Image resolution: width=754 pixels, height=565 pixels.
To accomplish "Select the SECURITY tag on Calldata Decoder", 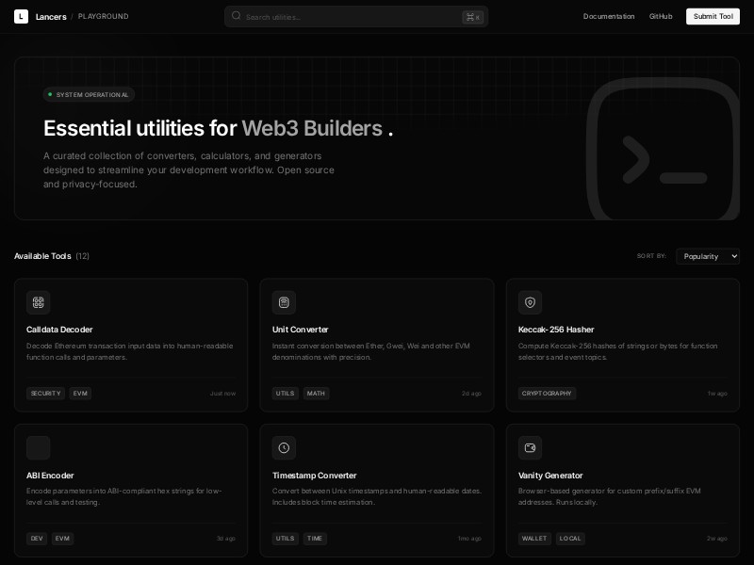I will 45,394.
